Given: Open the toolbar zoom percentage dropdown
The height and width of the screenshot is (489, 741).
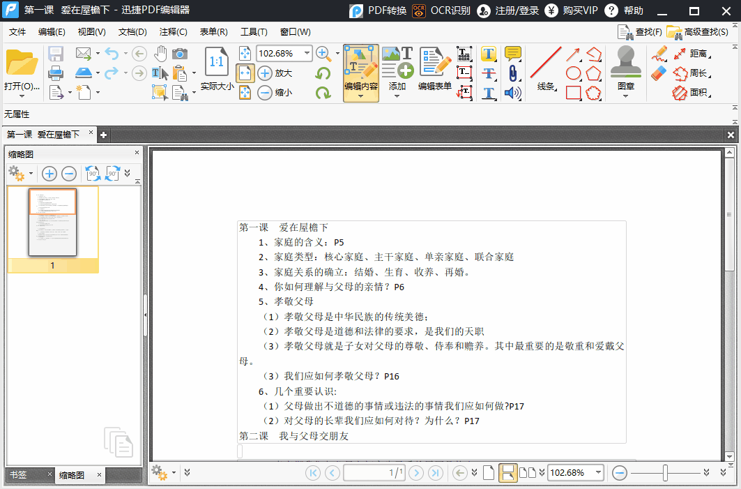Looking at the screenshot, I should click(x=307, y=53).
